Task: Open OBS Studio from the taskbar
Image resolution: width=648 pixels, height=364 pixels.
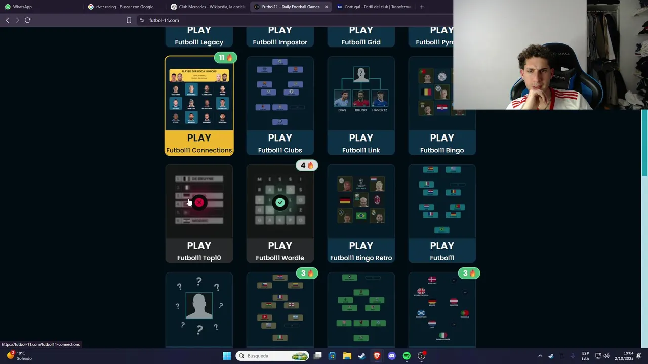Action: point(421,356)
